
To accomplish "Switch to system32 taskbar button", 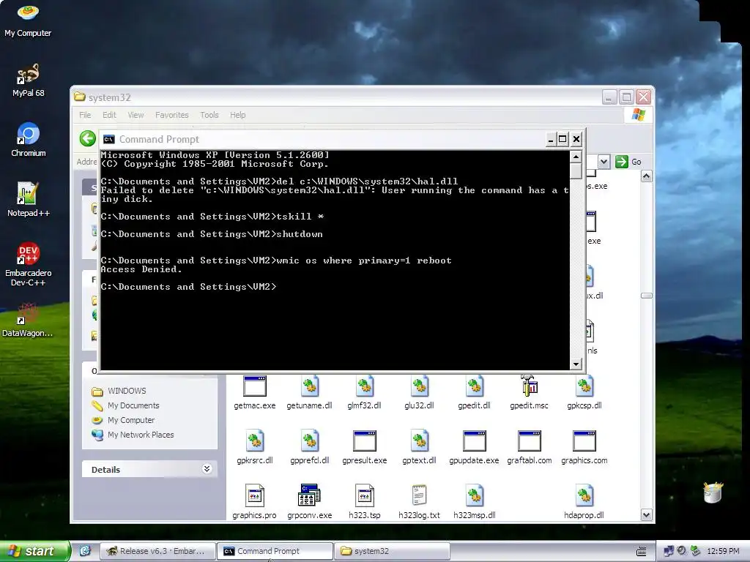I will [x=393, y=551].
